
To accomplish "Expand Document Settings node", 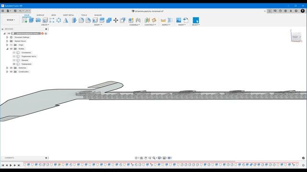I will 7,37.
